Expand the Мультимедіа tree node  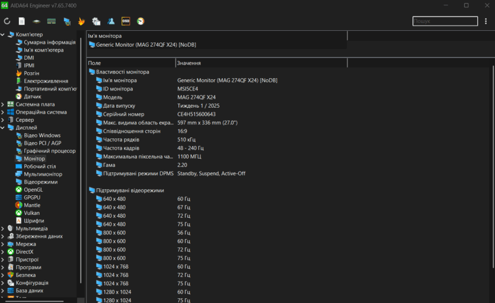point(3,228)
